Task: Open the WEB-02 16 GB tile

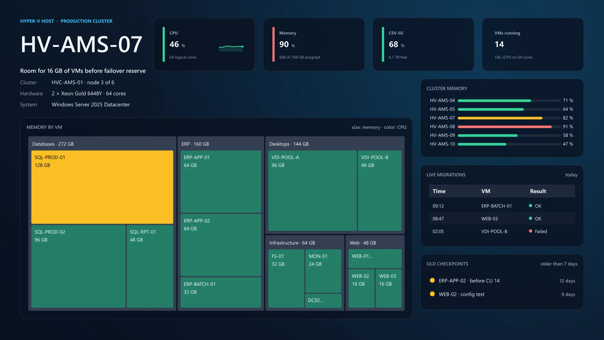Action: pos(361,288)
